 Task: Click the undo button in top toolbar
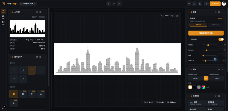[x=109, y=4]
